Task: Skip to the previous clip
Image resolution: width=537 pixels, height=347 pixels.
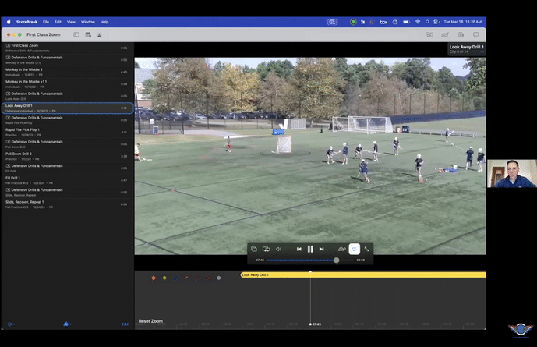Action: [299, 249]
